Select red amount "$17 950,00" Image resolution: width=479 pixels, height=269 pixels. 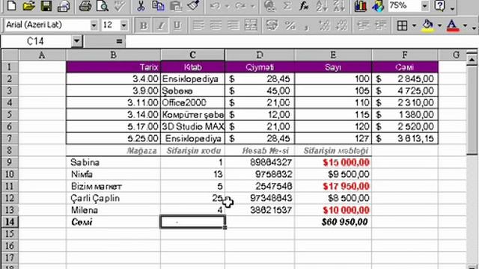pos(333,186)
